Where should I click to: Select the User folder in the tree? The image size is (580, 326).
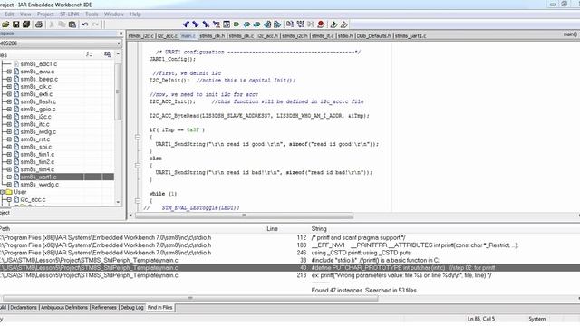(20, 192)
